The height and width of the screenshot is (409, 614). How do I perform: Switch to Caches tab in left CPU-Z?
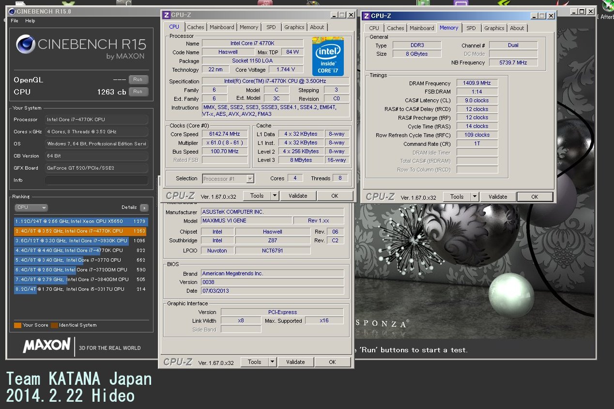pos(196,28)
